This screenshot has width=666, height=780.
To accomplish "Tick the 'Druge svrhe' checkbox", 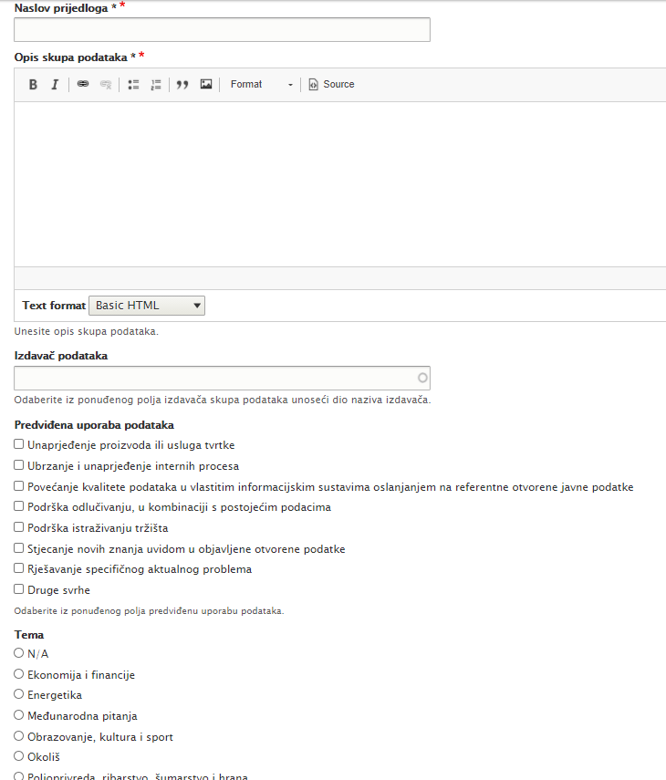I will (x=19, y=589).
